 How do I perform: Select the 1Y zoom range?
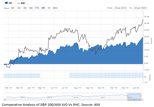(43, 8)
